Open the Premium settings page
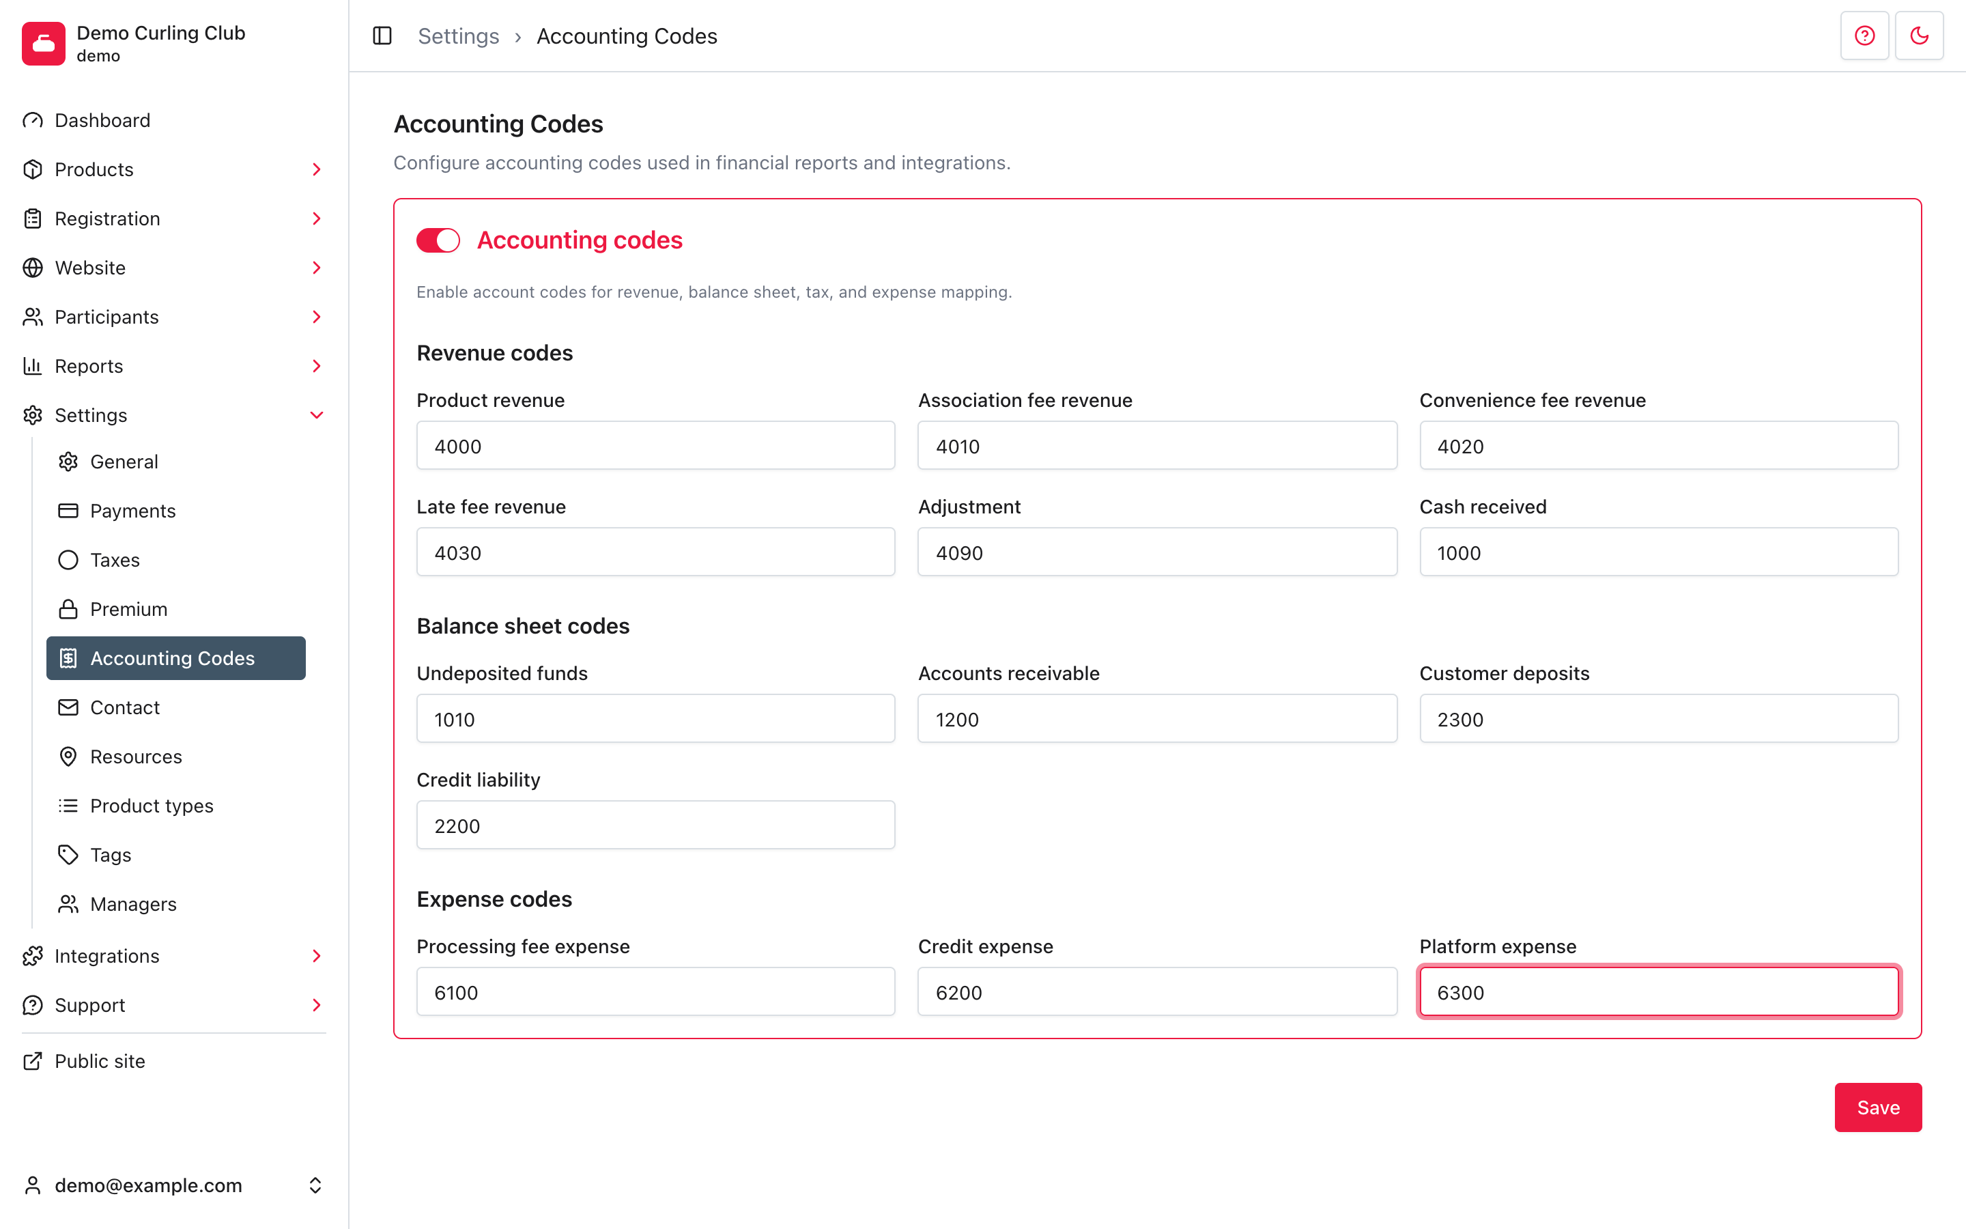This screenshot has height=1229, width=1966. coord(176,609)
